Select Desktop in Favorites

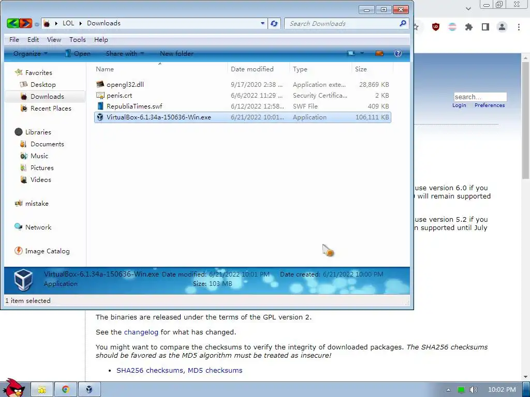tap(43, 84)
